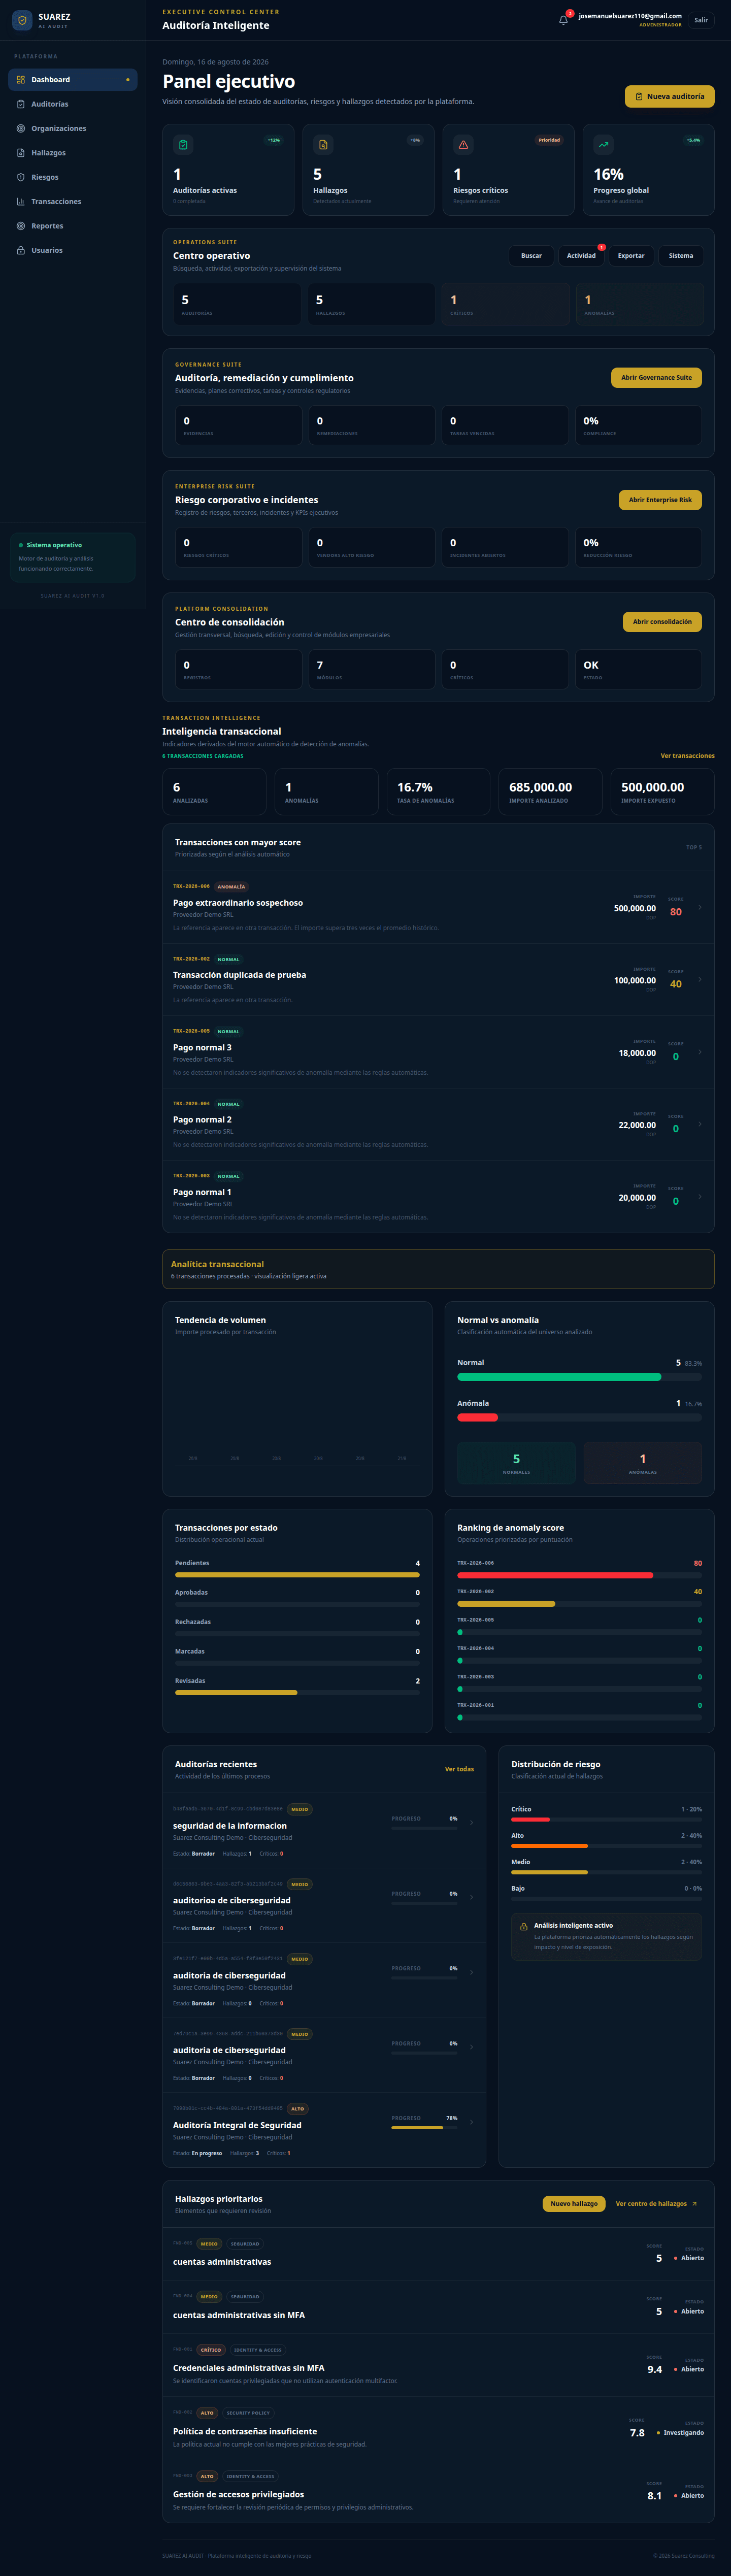Click the green Sistema operativo status dot
The height and width of the screenshot is (2576, 731).
[21, 545]
